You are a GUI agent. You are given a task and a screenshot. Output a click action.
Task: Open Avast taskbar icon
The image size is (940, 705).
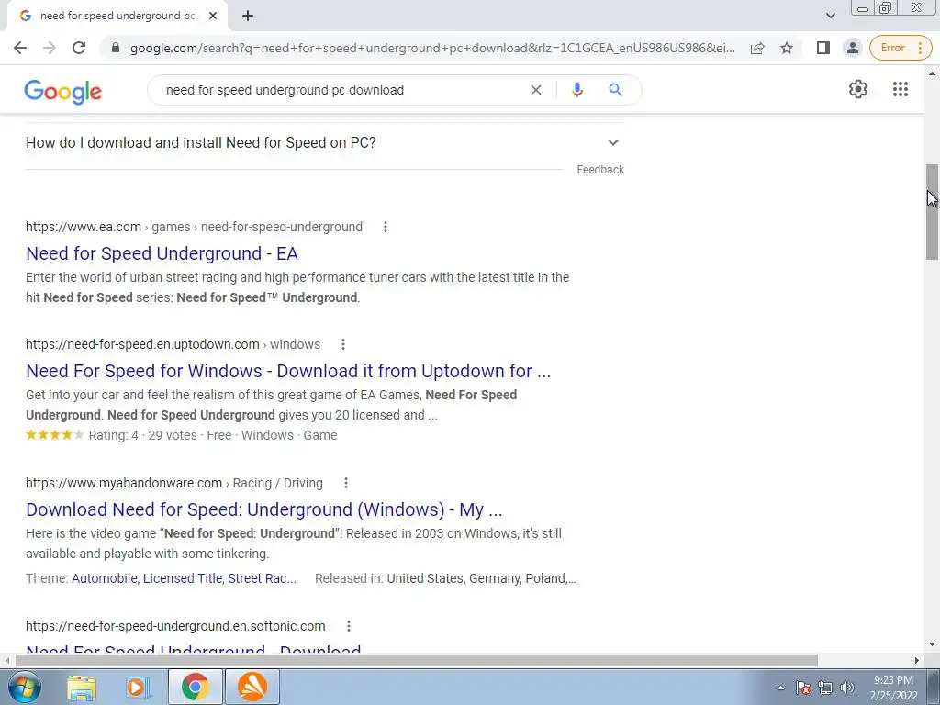(x=252, y=687)
